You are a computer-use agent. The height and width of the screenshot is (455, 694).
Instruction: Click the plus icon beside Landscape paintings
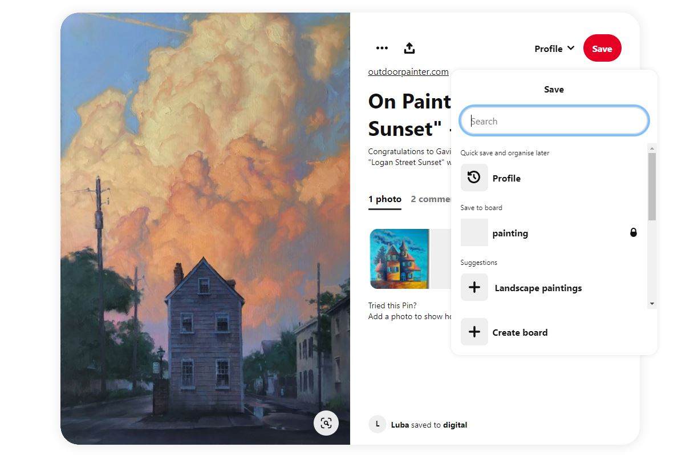(x=474, y=287)
